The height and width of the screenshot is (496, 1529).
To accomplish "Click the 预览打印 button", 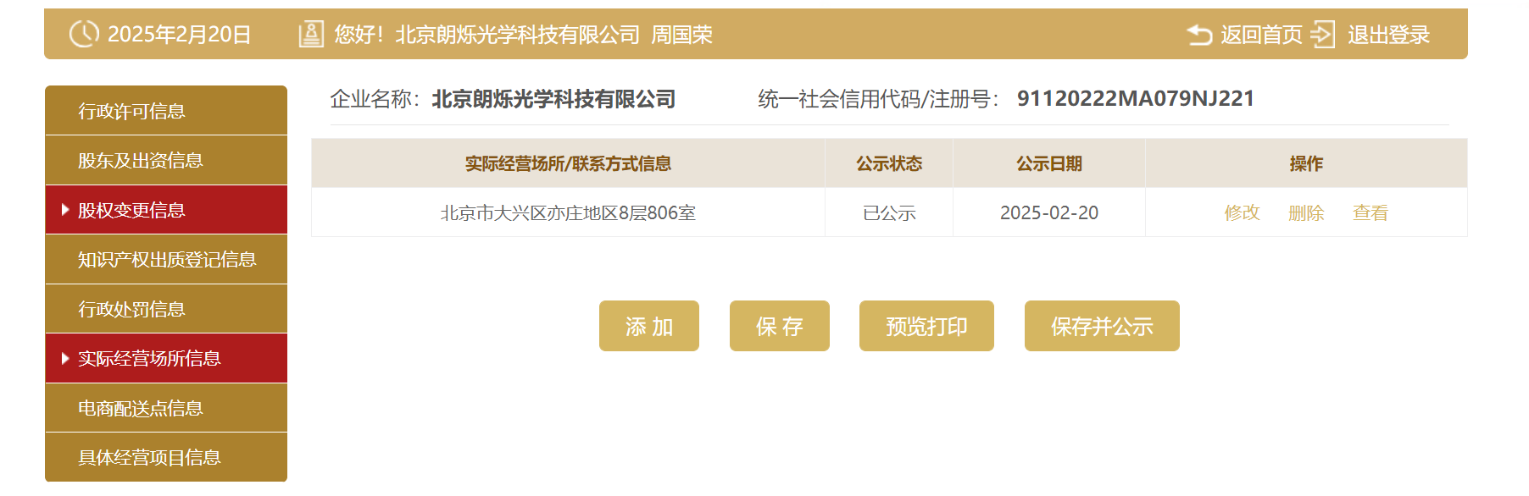I will [x=926, y=326].
